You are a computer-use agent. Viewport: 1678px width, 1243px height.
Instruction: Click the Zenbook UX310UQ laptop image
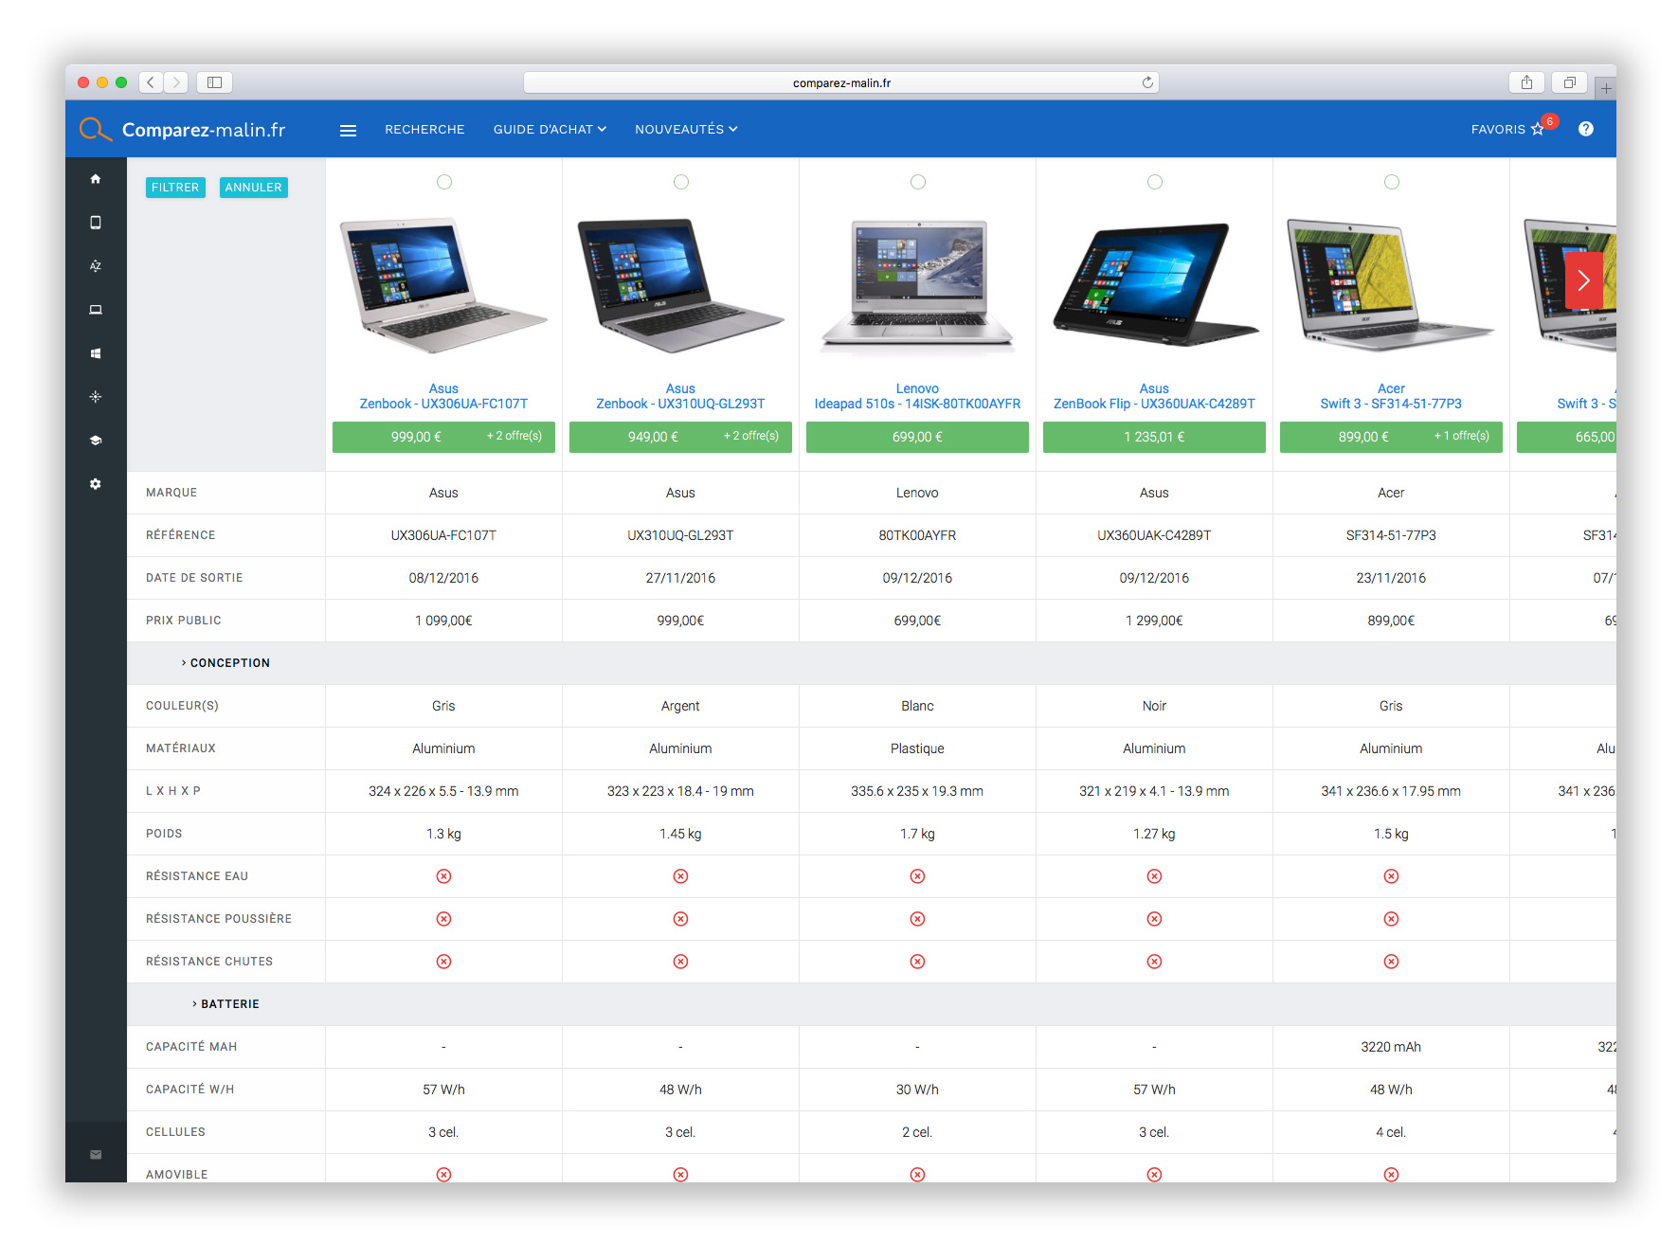click(680, 284)
